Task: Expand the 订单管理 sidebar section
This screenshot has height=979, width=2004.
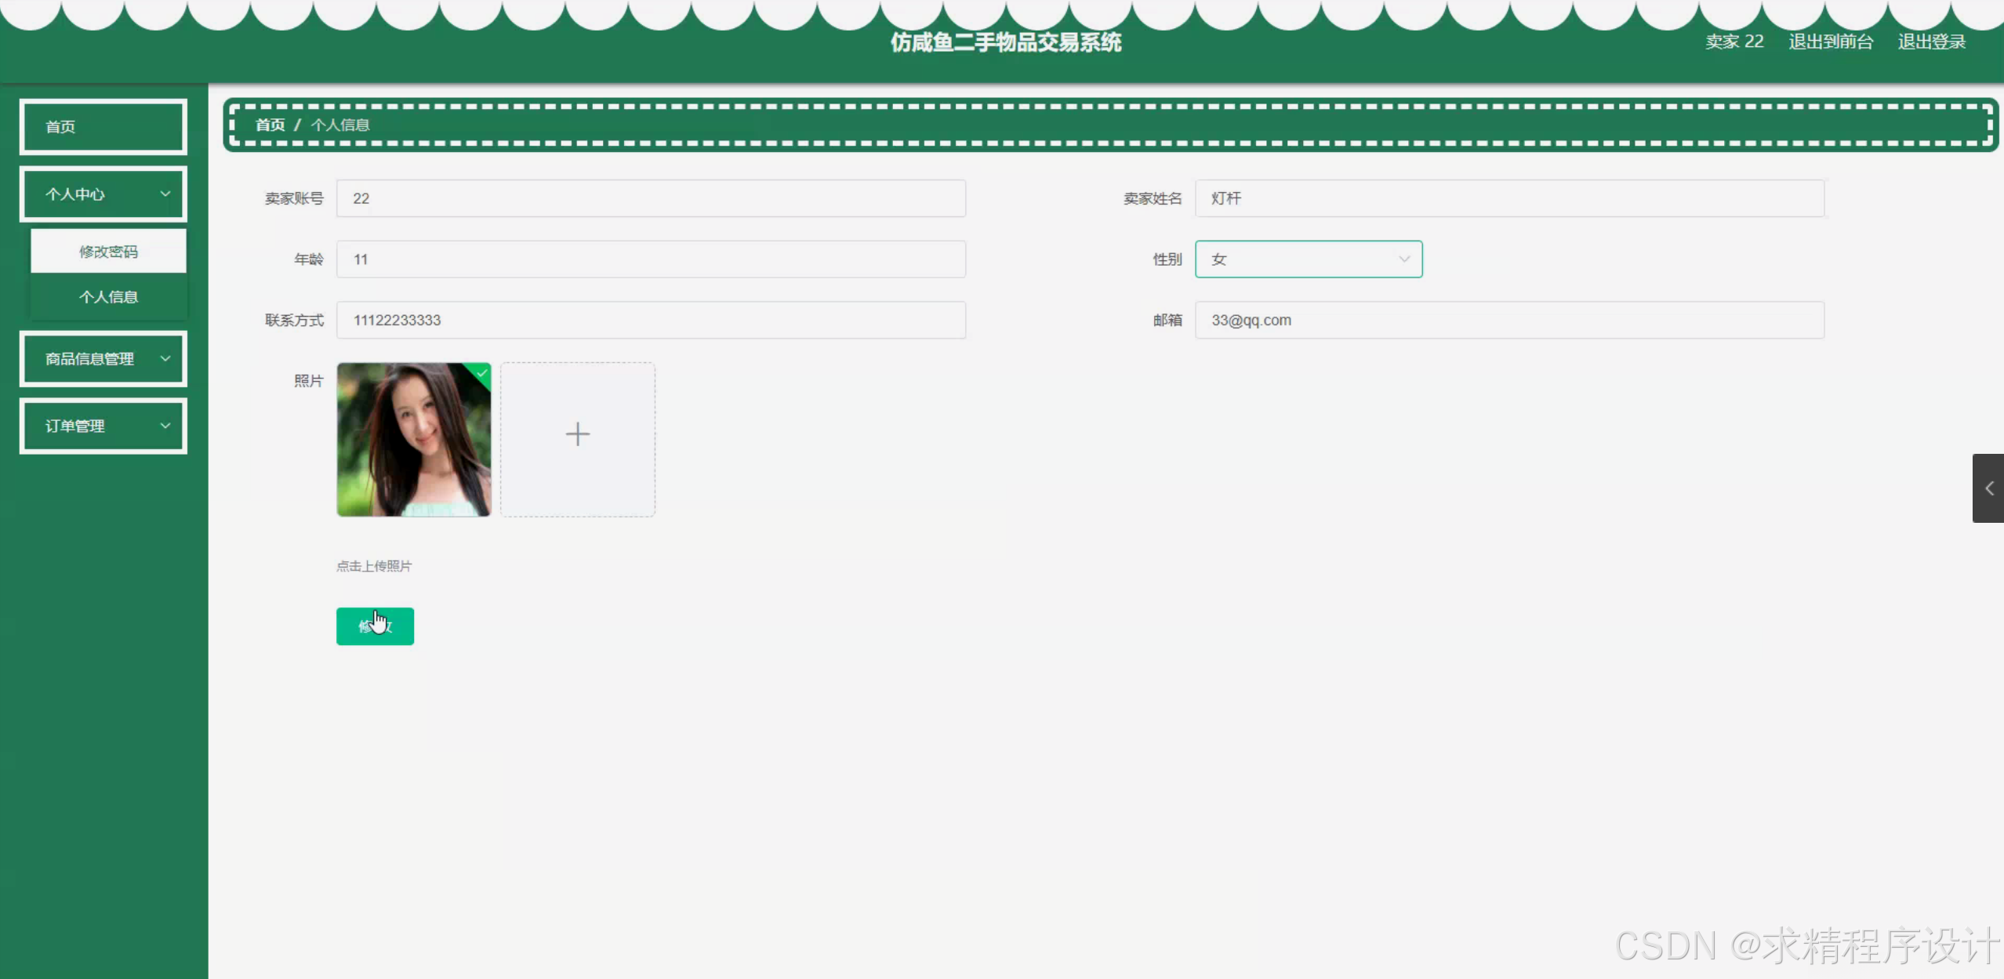Action: coord(103,426)
